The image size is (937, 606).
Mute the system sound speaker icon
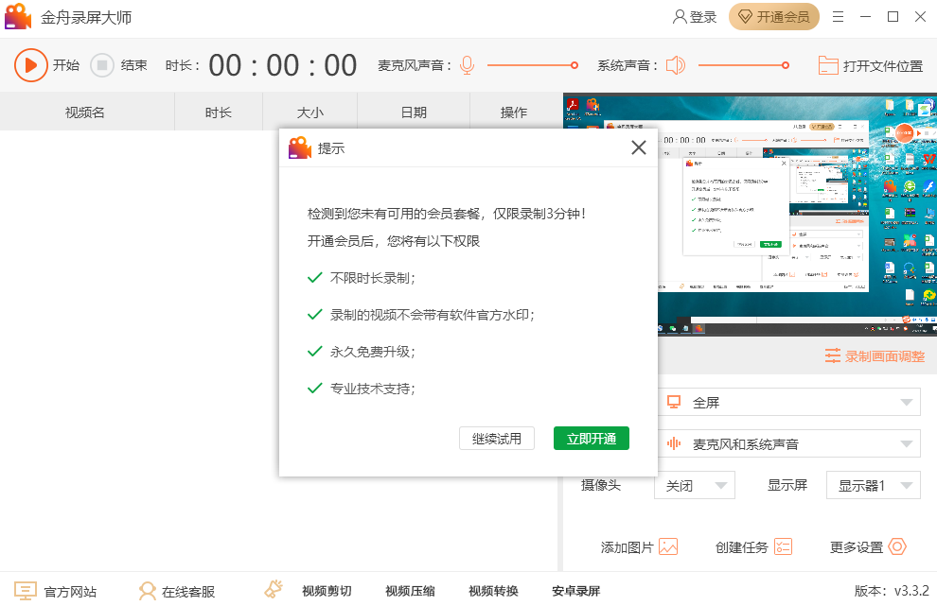tap(675, 65)
